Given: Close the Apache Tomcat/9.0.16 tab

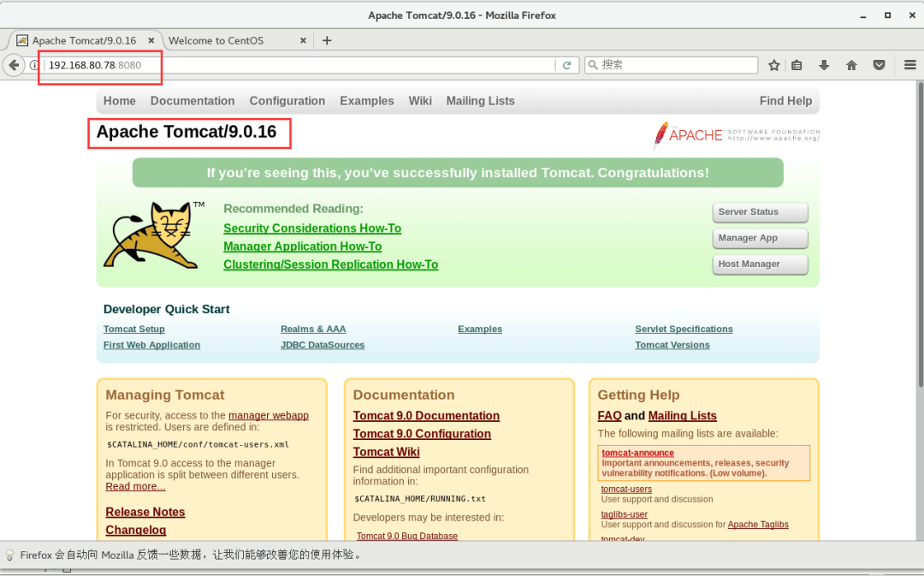Looking at the screenshot, I should (x=151, y=41).
